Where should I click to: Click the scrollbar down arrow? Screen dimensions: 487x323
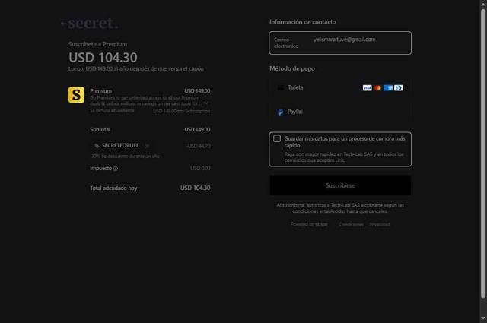tap(483, 318)
